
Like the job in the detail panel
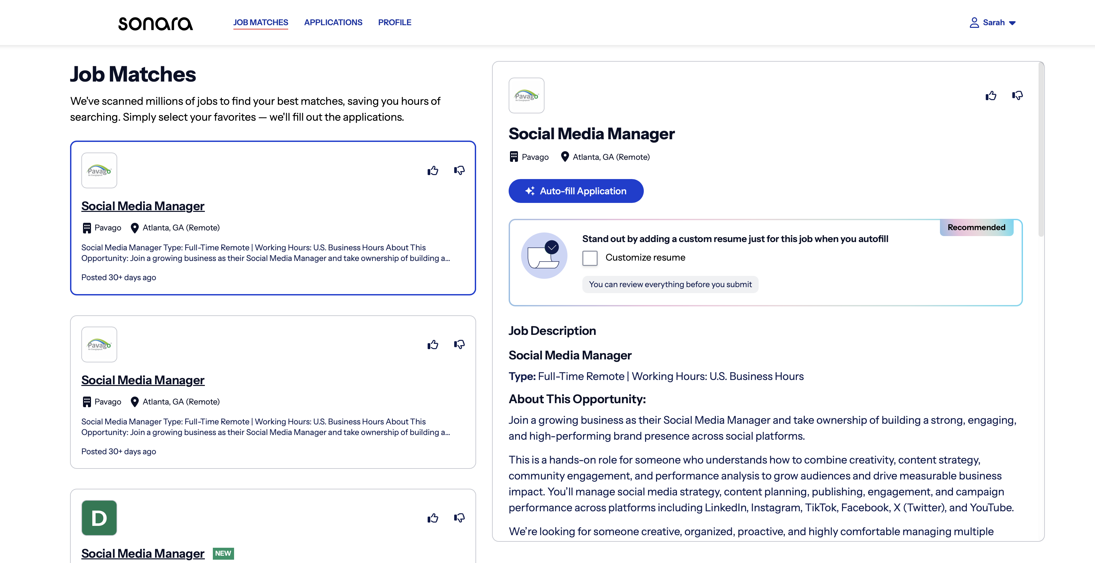point(991,95)
